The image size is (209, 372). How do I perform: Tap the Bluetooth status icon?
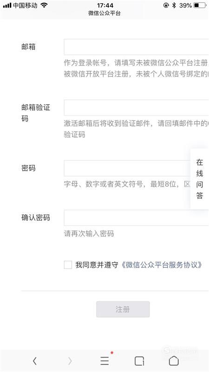(174, 5)
